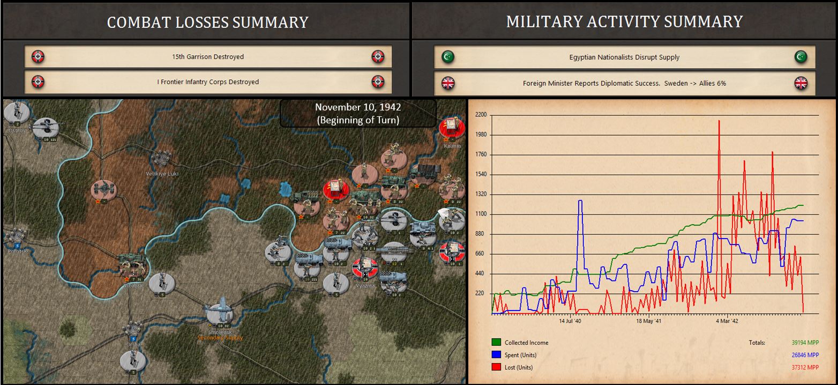Click the Velikiye Luki town on the map
Image resolution: width=838 pixels, height=385 pixels.
point(162,159)
